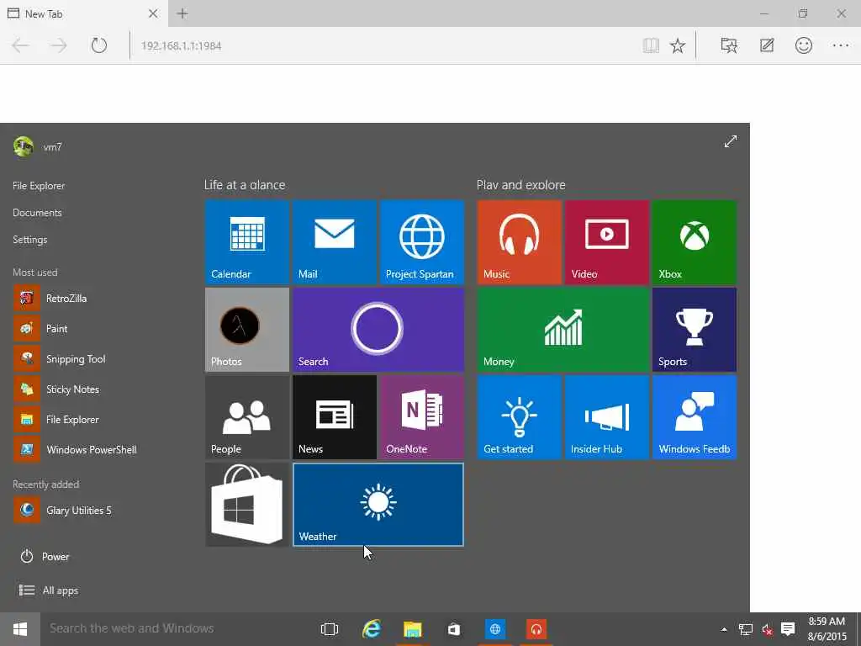The height and width of the screenshot is (646, 861).
Task: Open the Sports tile
Action: click(695, 330)
